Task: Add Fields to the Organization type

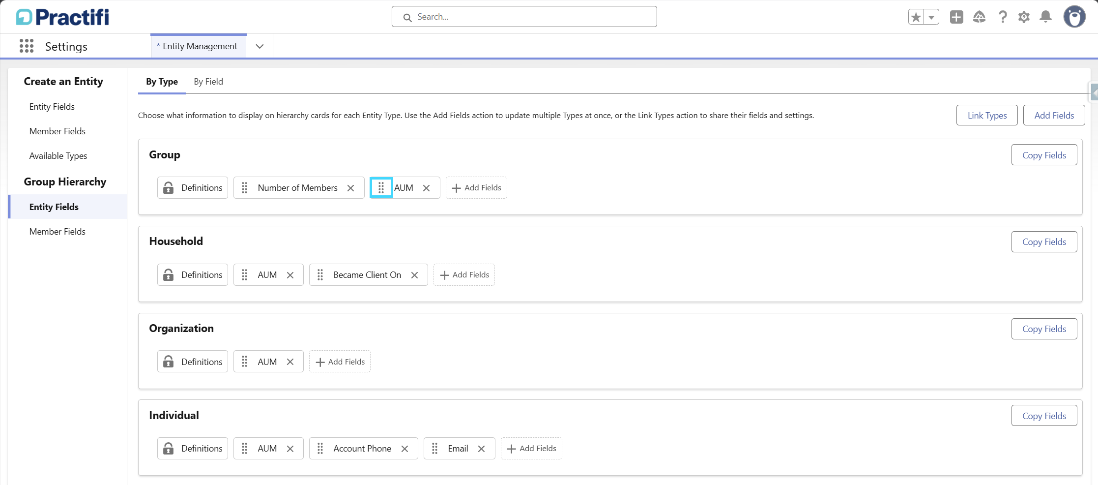Action: (x=340, y=362)
